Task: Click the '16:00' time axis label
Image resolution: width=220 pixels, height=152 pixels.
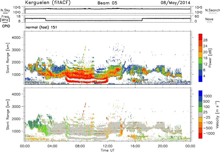Action: pos(135,146)
